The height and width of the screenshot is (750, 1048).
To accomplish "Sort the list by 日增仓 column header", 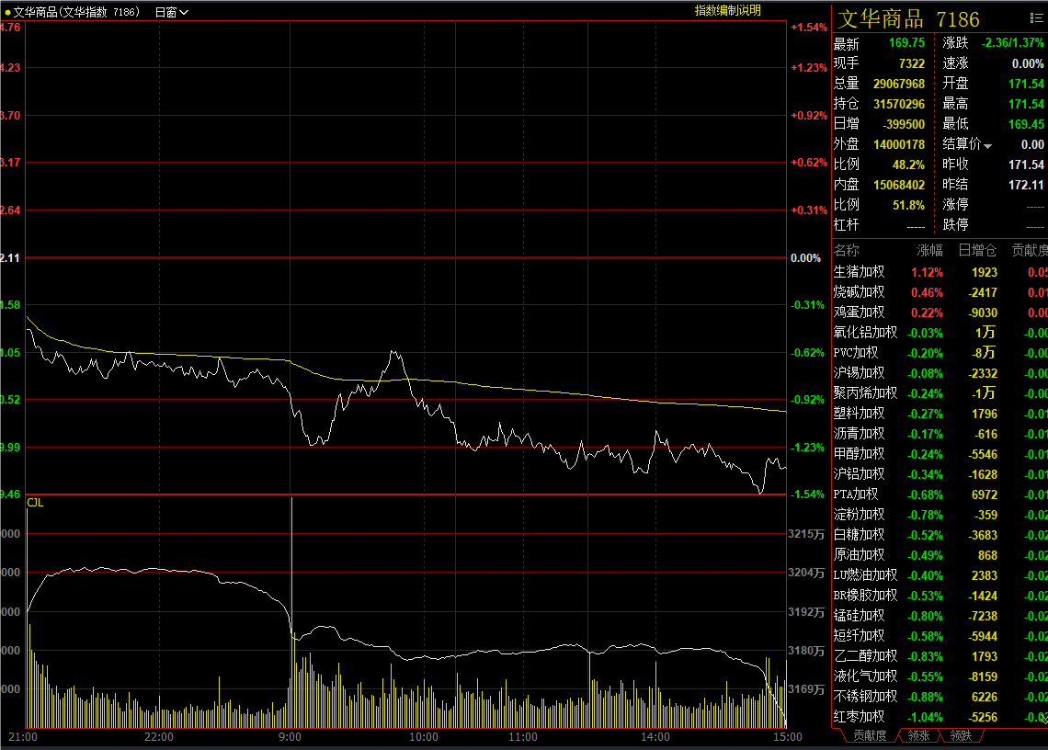I will pos(977,251).
